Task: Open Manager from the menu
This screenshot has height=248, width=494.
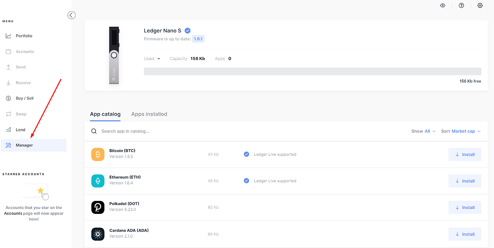Action: click(34, 145)
